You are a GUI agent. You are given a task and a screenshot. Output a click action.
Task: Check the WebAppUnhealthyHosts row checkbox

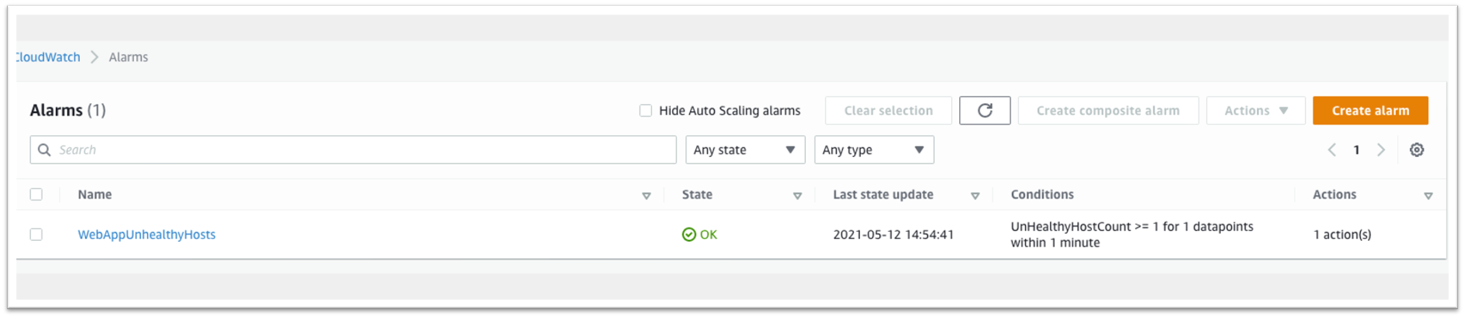coord(36,234)
